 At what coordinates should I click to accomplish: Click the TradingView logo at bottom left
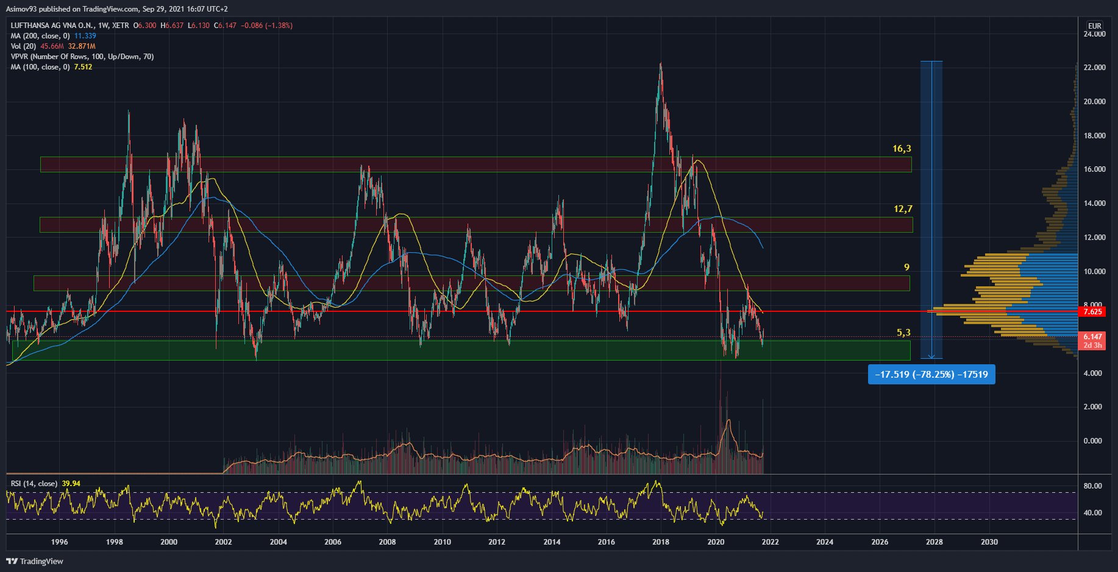coord(35,561)
